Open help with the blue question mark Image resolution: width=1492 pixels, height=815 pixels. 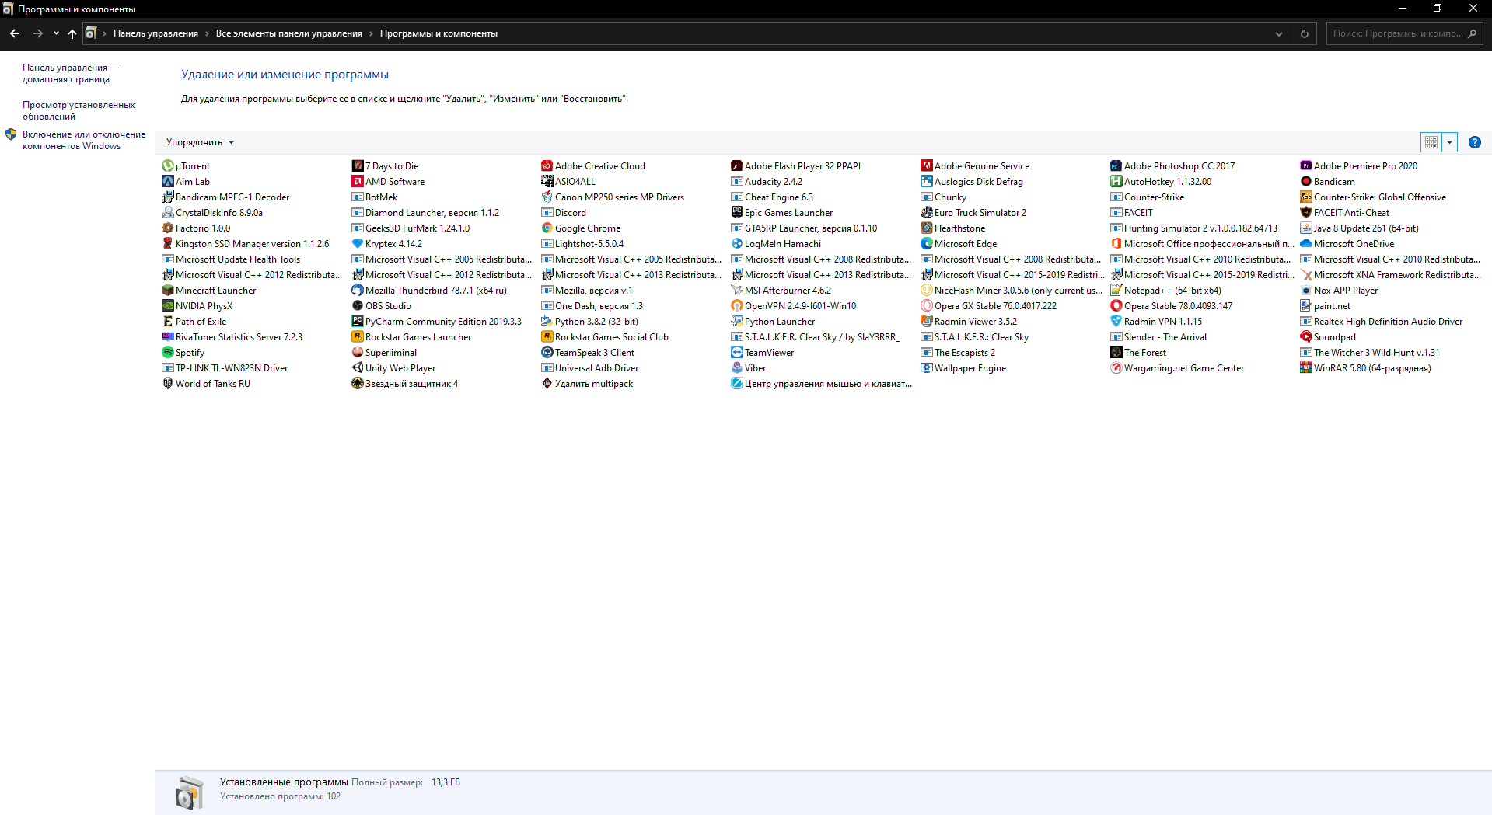pos(1474,142)
